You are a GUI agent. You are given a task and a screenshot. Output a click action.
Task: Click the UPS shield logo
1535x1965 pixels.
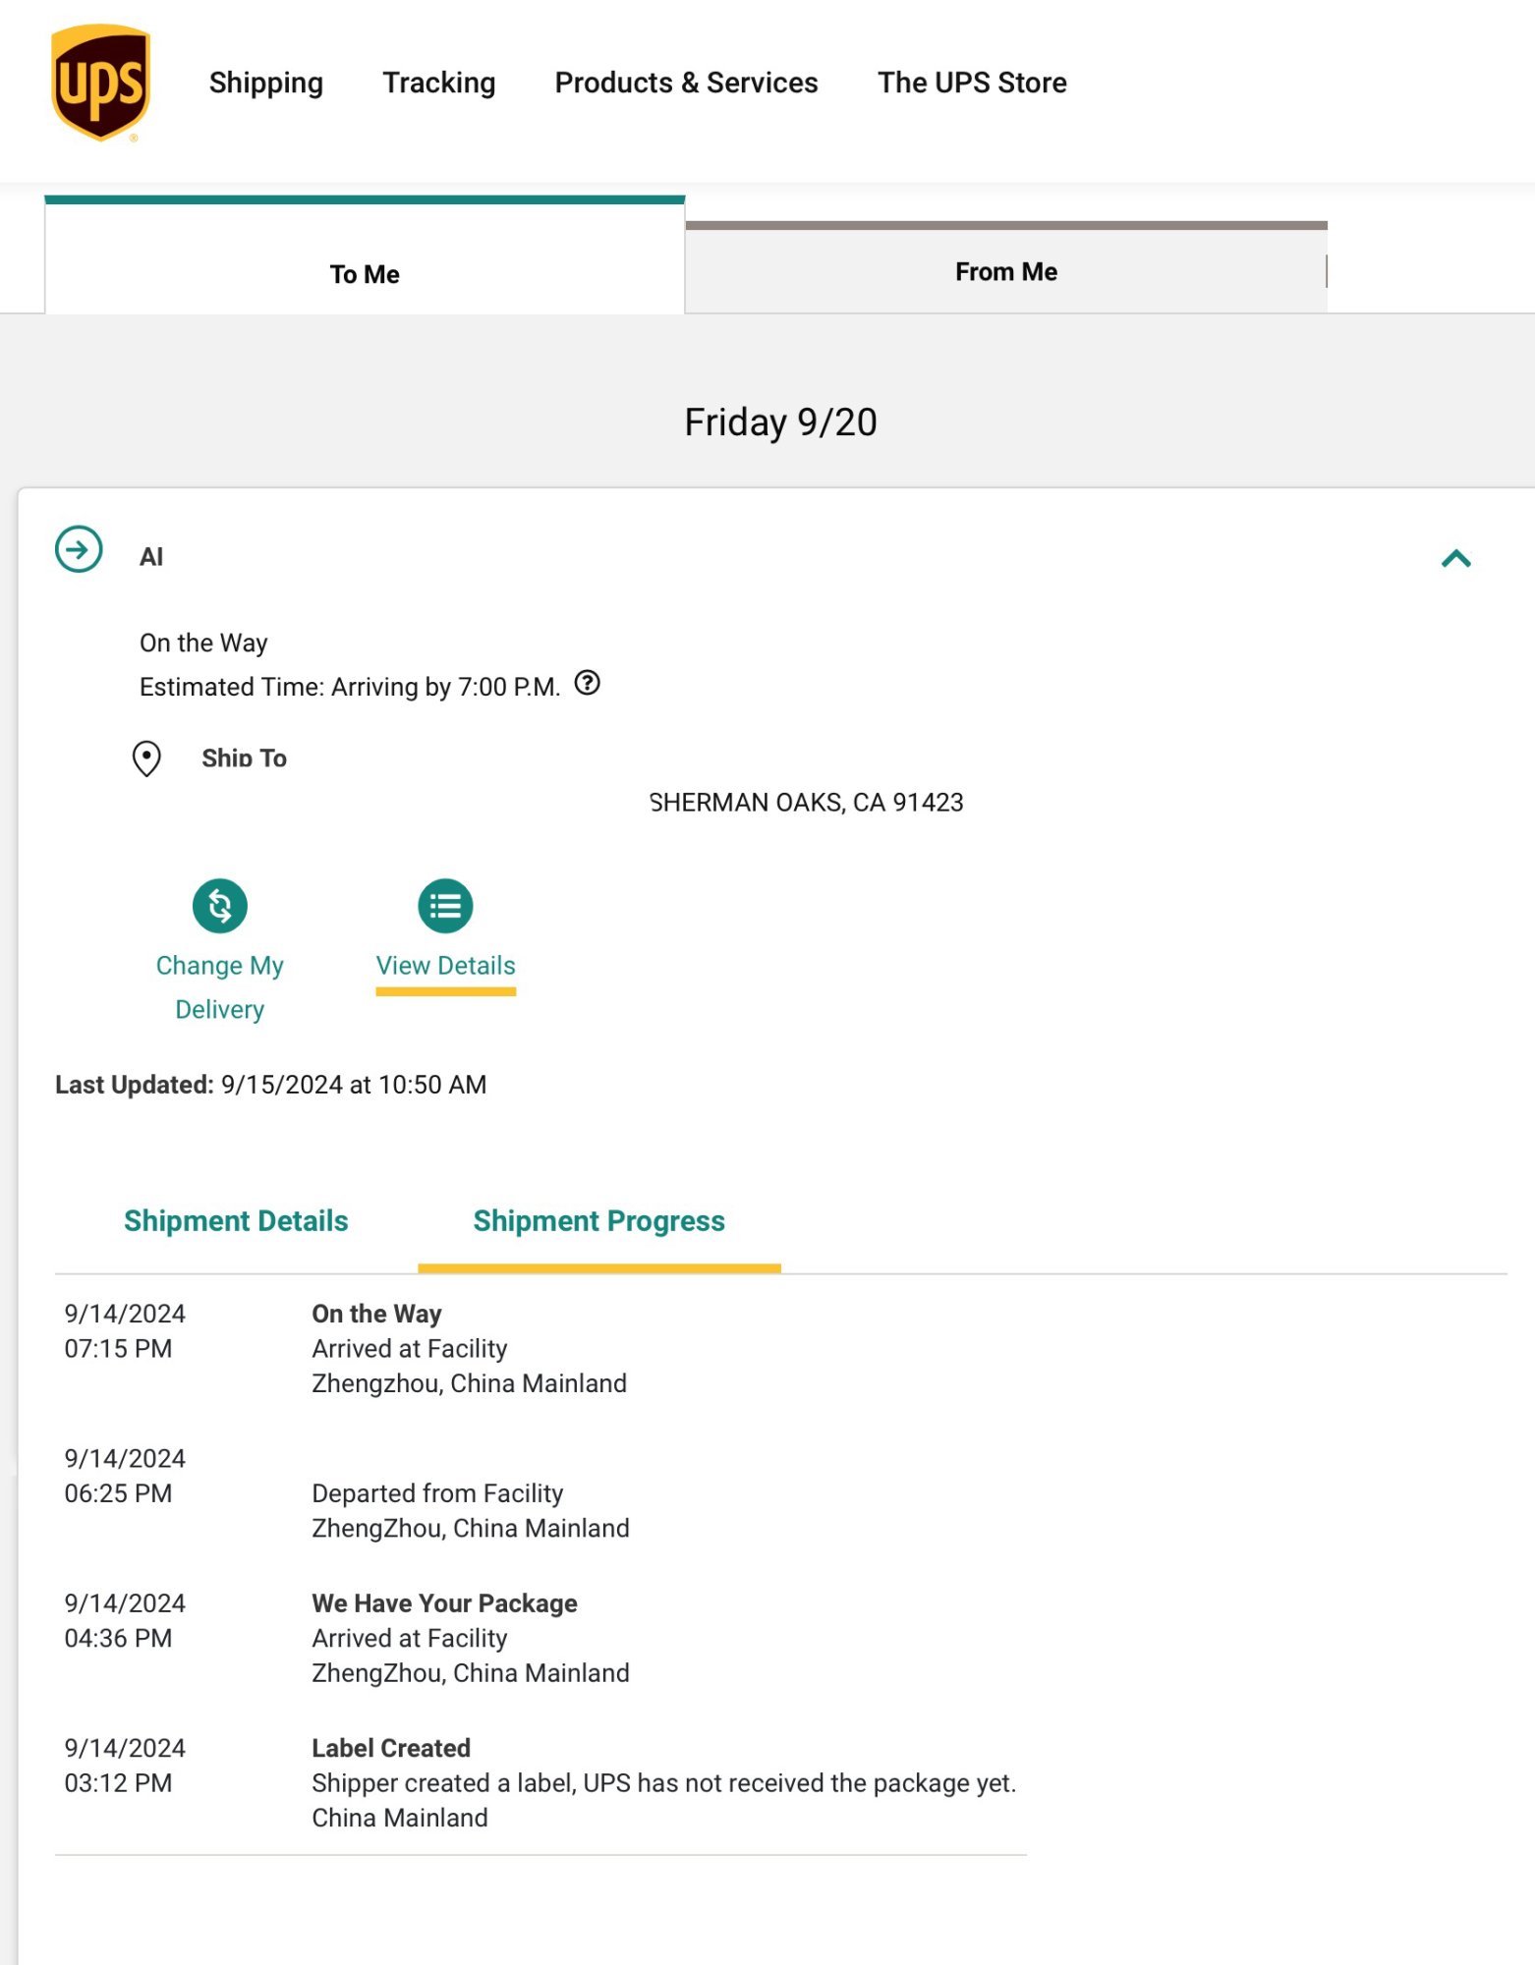tap(100, 83)
